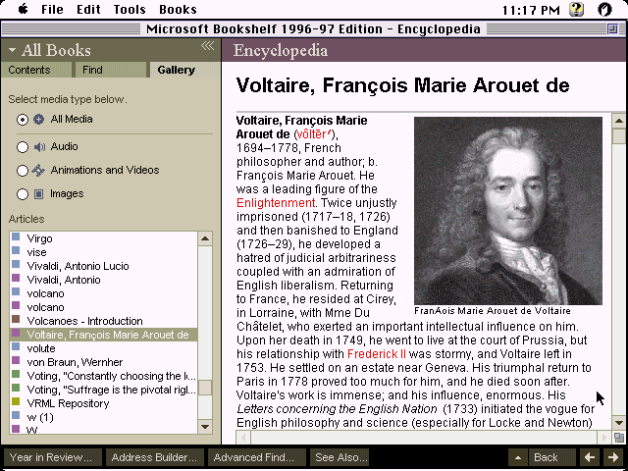Image resolution: width=628 pixels, height=471 pixels.
Task: Collapse the sidebar with the double-chevron icon
Action: (207, 46)
